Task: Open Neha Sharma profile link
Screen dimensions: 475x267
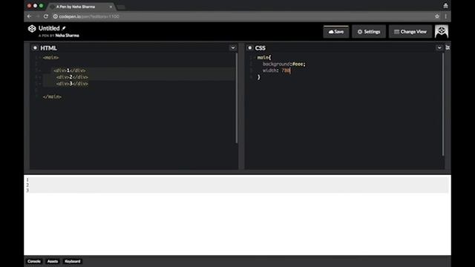Action: pos(67,36)
